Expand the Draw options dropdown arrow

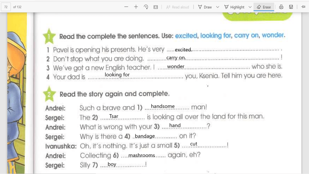click(x=217, y=7)
